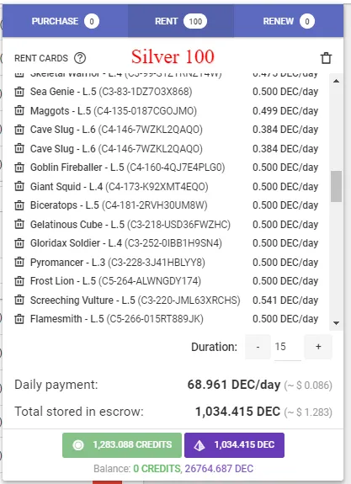Viewport: 351px width, 484px height.
Task: Delete Screeching Vulture L.5 via trash icon
Action: [19, 300]
